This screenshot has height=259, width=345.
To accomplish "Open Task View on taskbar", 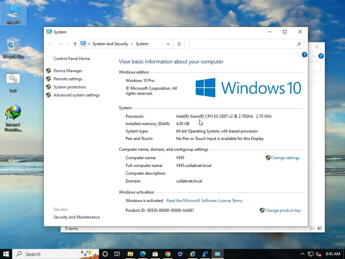I will click(x=117, y=254).
